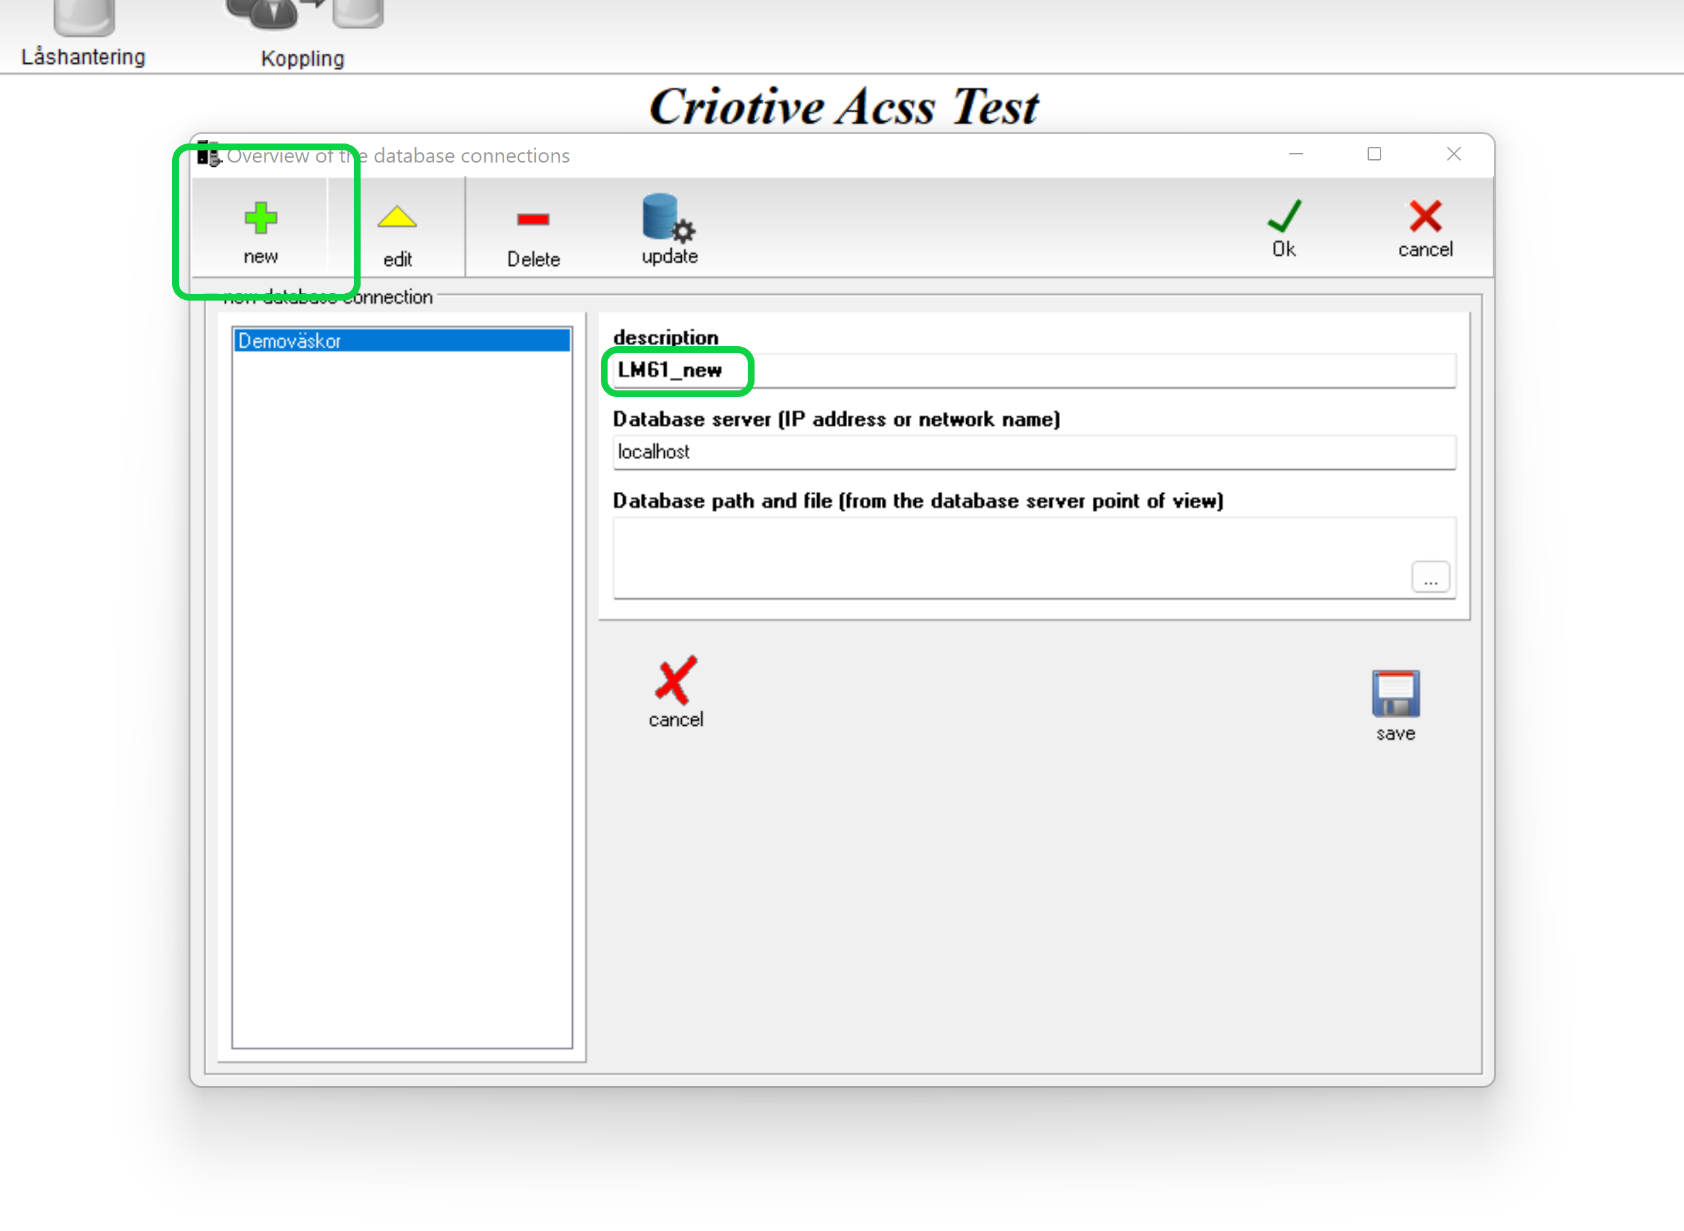1684x1231 pixels.
Task: Click the toolbar red X cancel
Action: point(1425,218)
